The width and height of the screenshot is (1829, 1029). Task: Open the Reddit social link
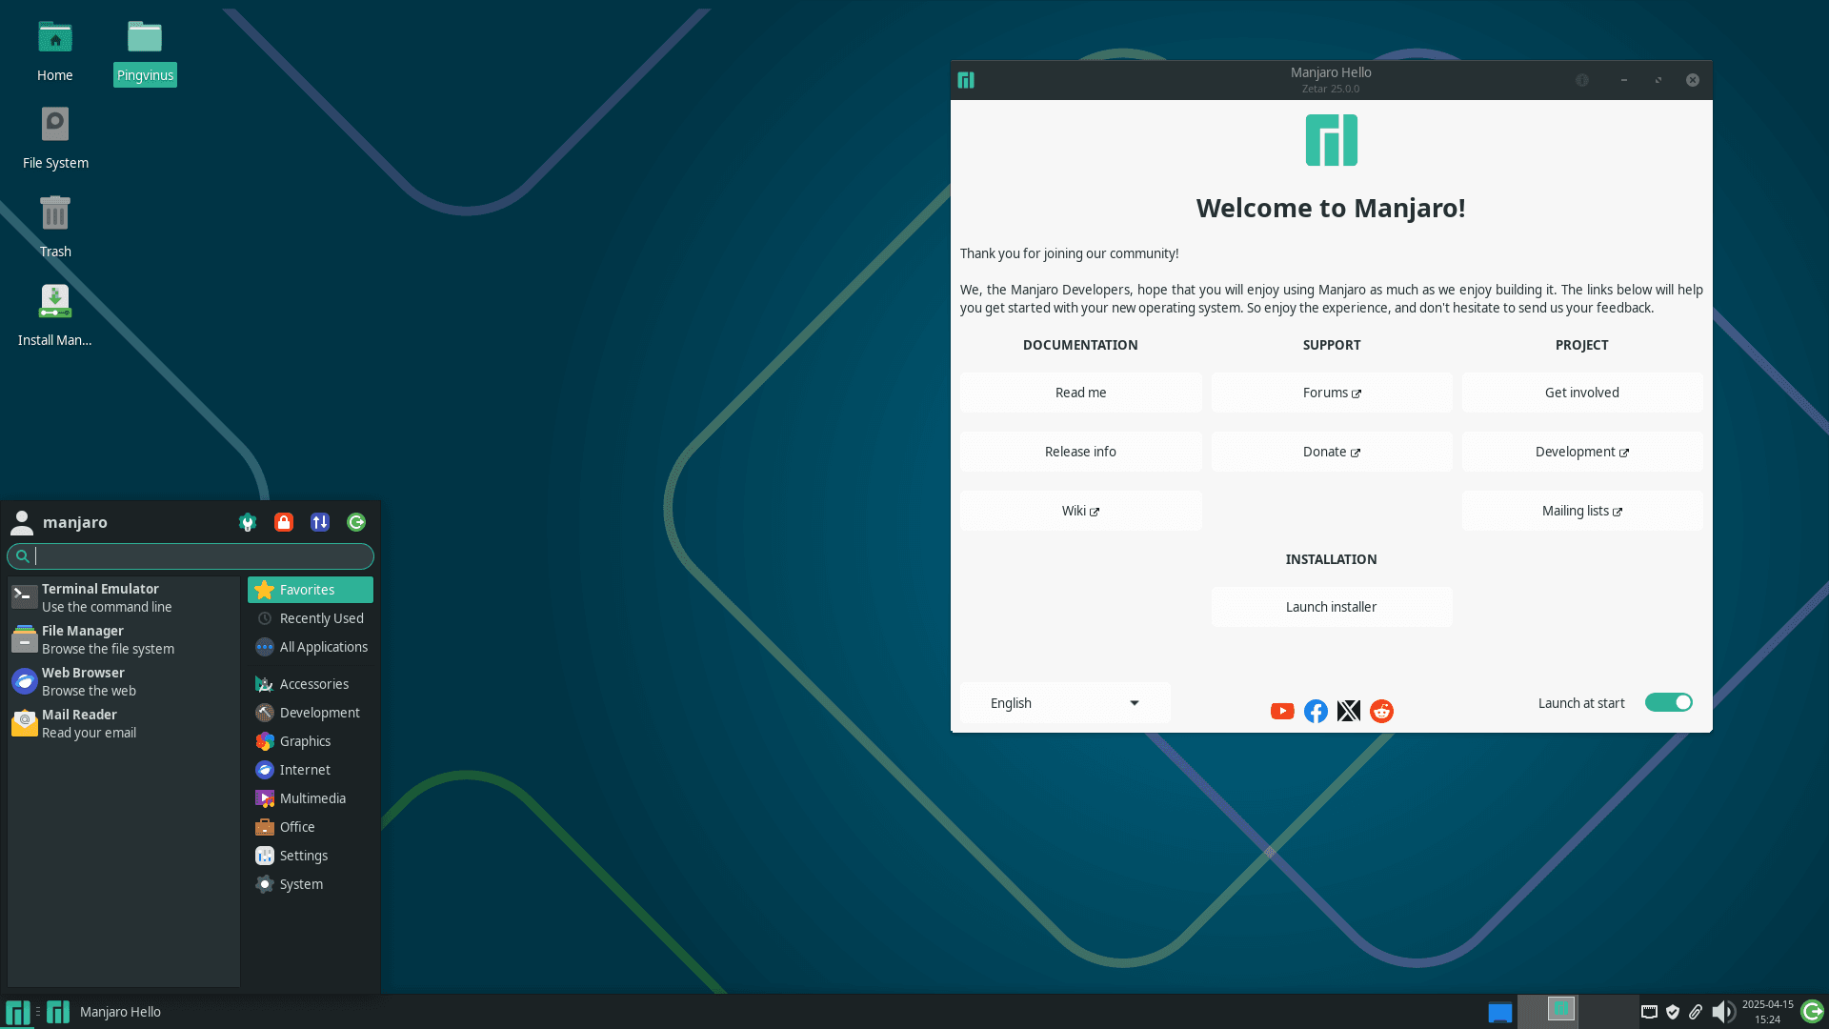coord(1381,712)
